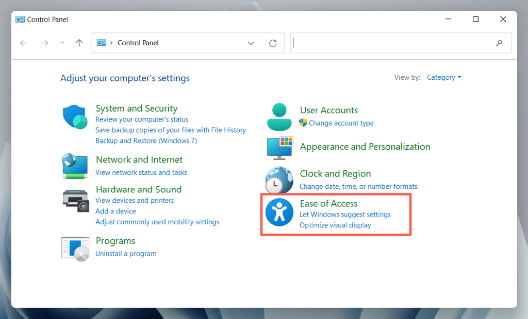Click the Clock and Region icon
Screen dimensions: 528x319
(279, 180)
